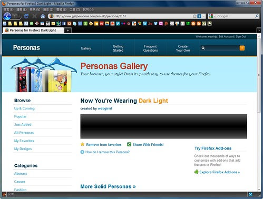Select the Personas for Firefox tab
Image resolution: width=263 pixels, height=199 pixels.
[x=33, y=30]
